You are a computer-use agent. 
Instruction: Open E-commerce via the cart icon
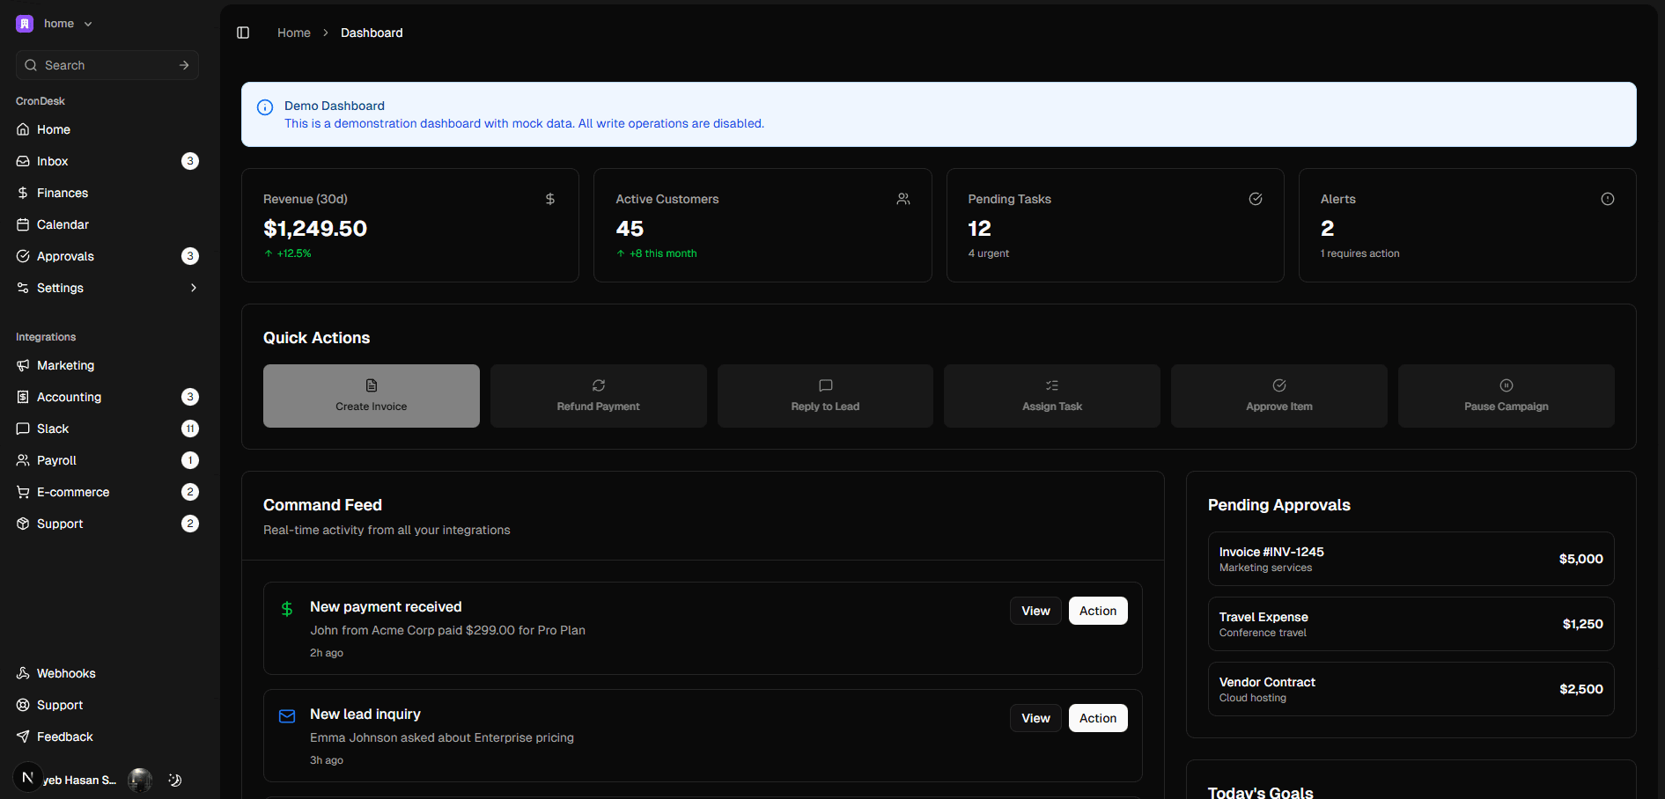coord(23,492)
